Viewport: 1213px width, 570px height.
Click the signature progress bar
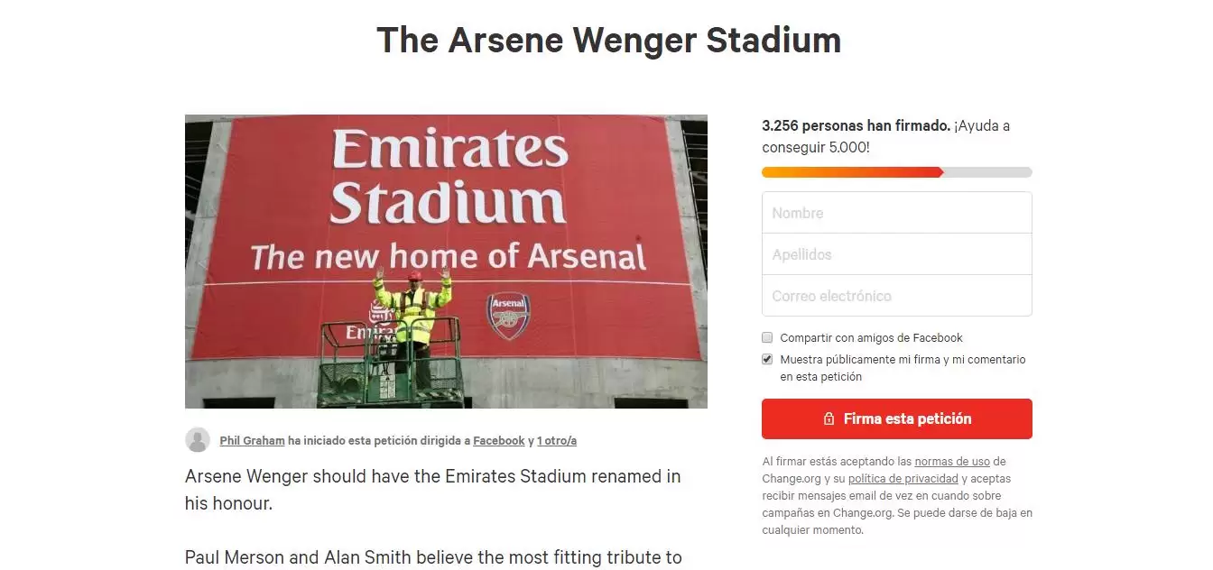click(x=896, y=172)
